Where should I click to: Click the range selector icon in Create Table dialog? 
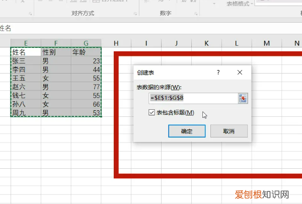pyautogui.click(x=243, y=98)
